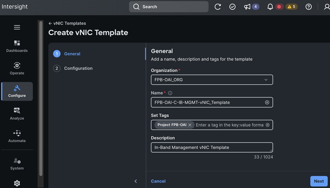Open the System section
This screenshot has width=330, height=188.
tap(17, 164)
